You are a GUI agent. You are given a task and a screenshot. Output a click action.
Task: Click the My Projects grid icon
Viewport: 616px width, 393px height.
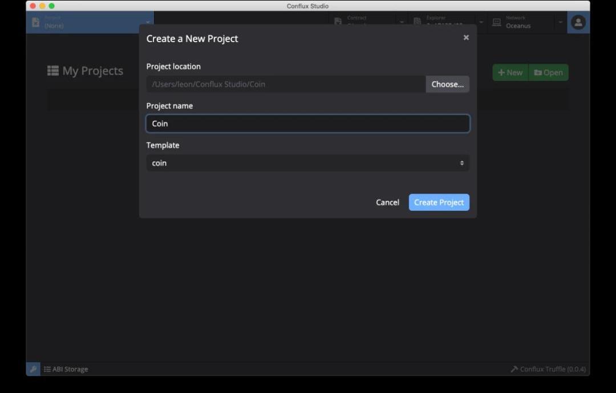pyautogui.click(x=53, y=71)
